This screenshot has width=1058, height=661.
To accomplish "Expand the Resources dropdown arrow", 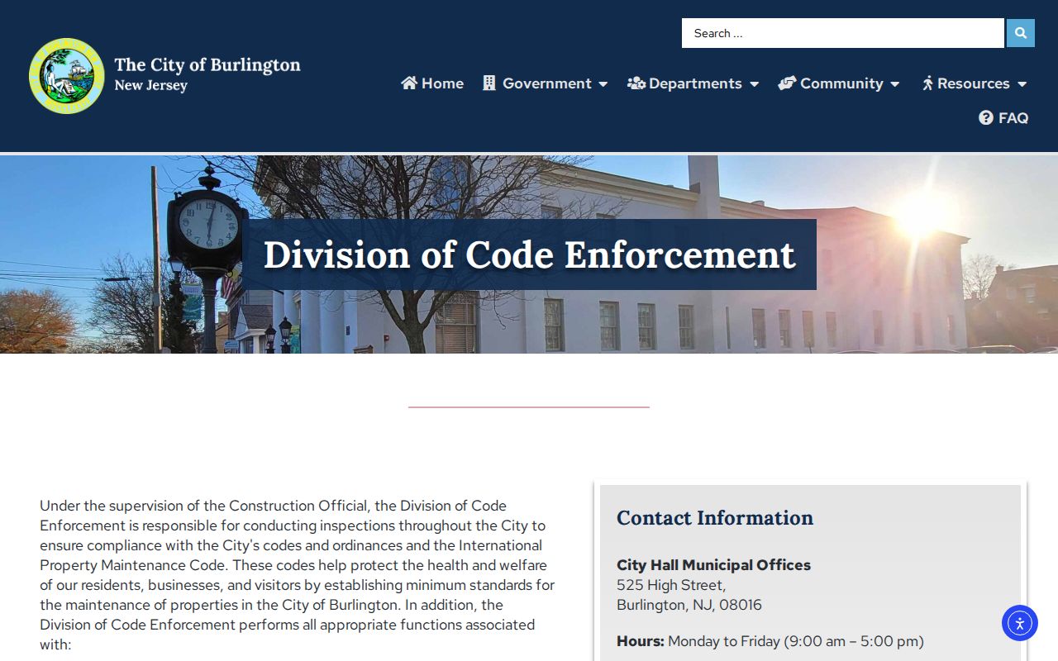I will click(x=1022, y=84).
